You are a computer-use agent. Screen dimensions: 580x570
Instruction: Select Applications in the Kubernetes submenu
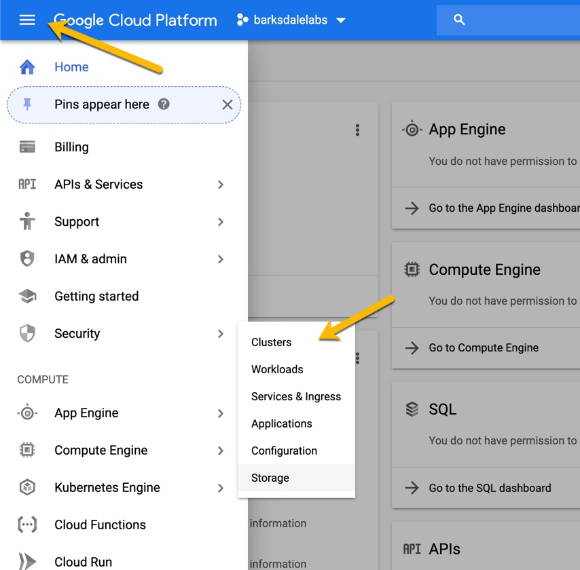click(x=296, y=423)
